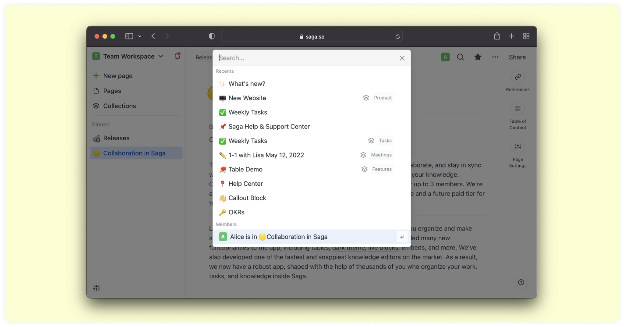
Task: Open Page Settings sliders icon
Action: coord(518,147)
